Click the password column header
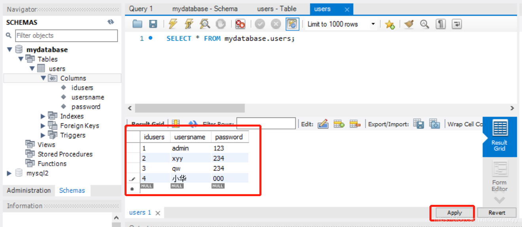The image size is (522, 227). tap(229, 137)
